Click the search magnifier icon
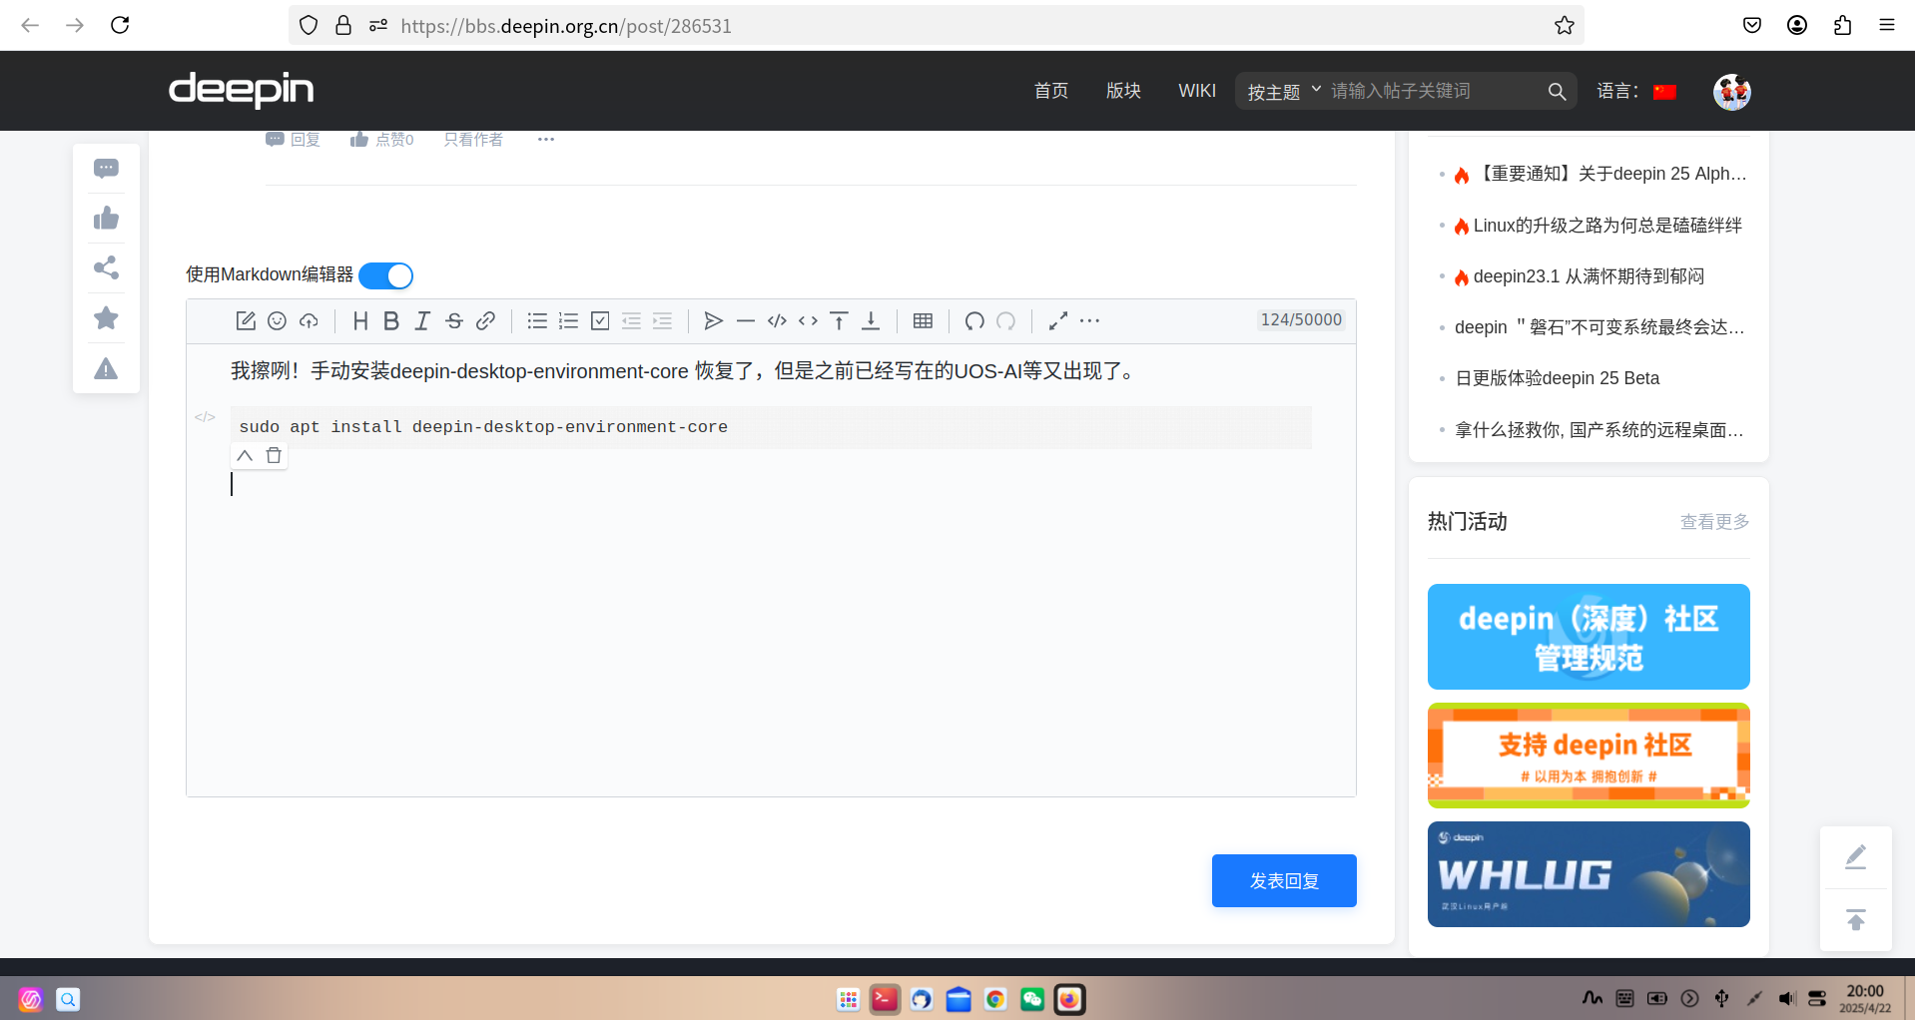Viewport: 1915px width, 1020px height. coord(1557,91)
